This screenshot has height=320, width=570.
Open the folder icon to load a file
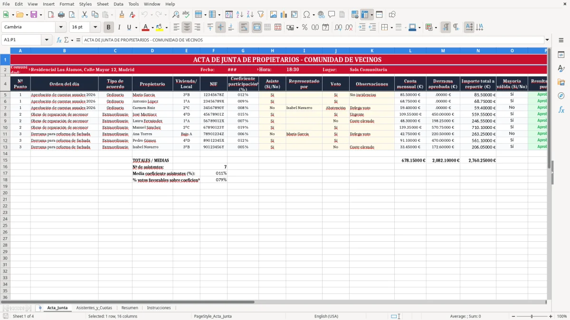(19, 15)
